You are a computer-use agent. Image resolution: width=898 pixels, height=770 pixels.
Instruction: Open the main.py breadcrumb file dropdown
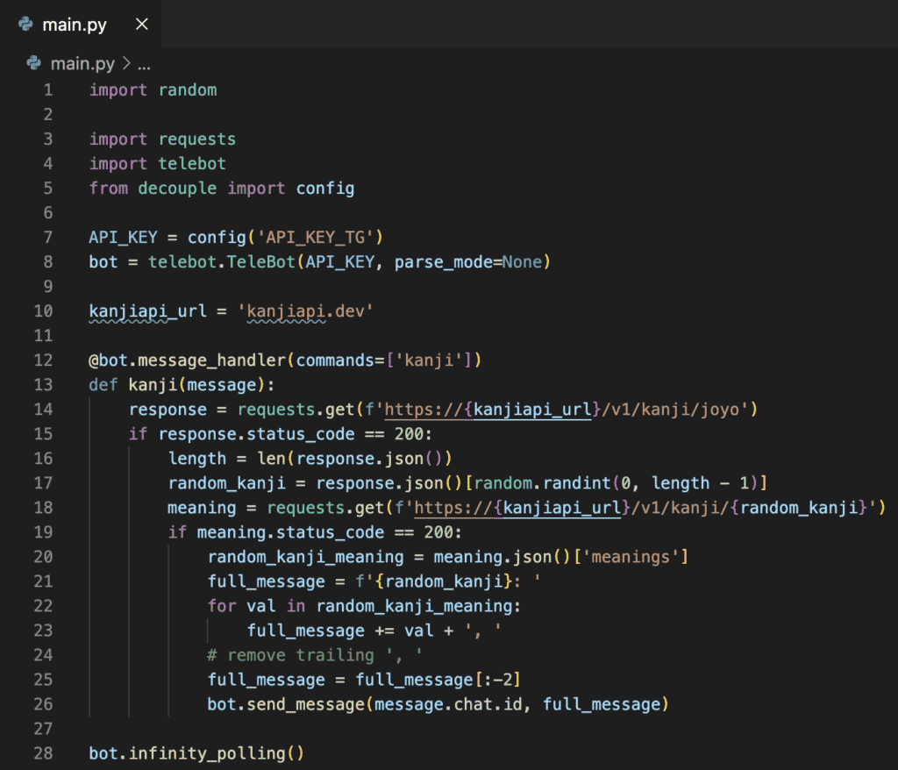coord(82,63)
